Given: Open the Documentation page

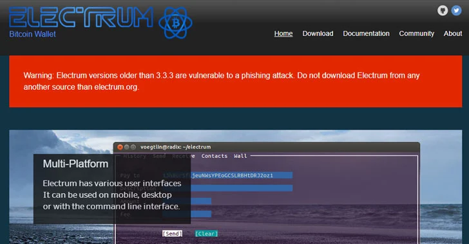Looking at the screenshot, I should (366, 33).
